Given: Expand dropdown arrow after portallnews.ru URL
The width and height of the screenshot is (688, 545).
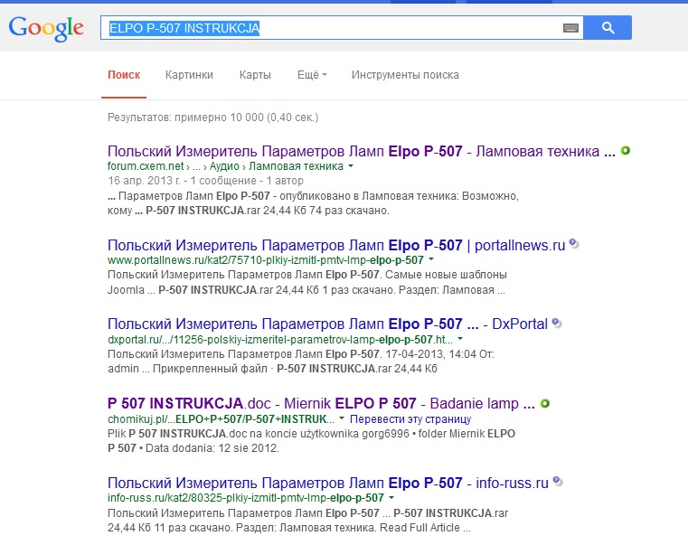Looking at the screenshot, I should 431,259.
